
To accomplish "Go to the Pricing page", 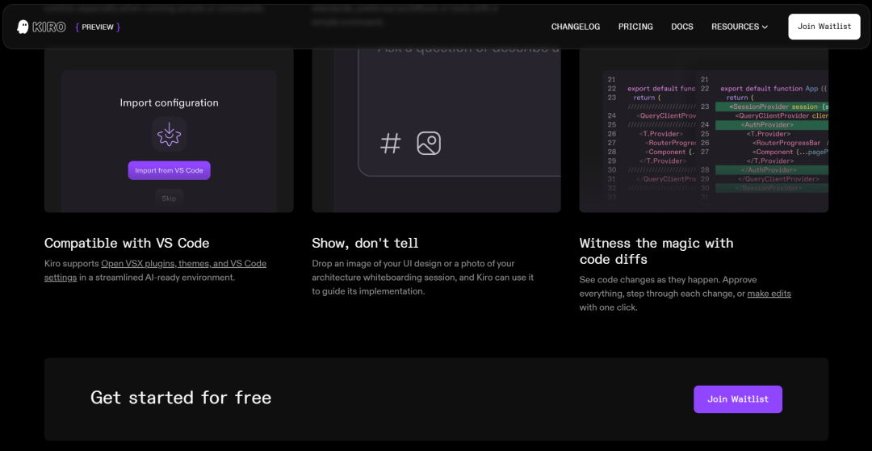I will pos(635,27).
